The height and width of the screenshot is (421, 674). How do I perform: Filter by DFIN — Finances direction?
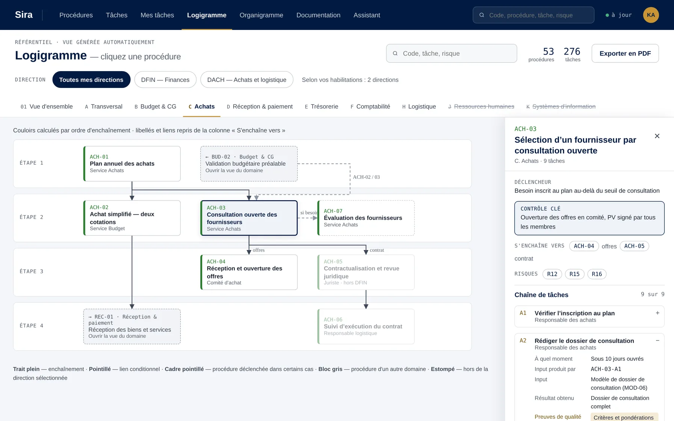pyautogui.click(x=165, y=80)
